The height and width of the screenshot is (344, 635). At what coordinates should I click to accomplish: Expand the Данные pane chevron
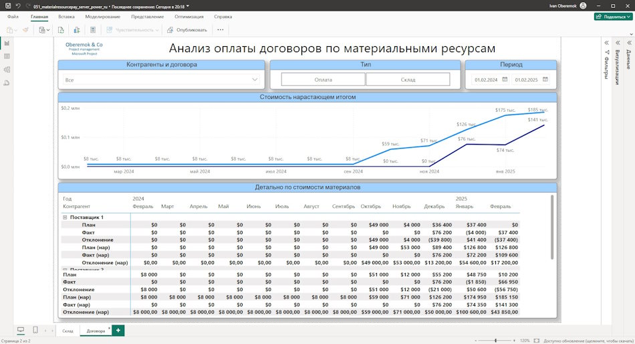[x=630, y=43]
